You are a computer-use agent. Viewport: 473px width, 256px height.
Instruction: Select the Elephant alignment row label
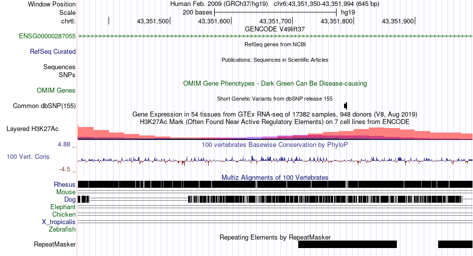tap(63, 207)
